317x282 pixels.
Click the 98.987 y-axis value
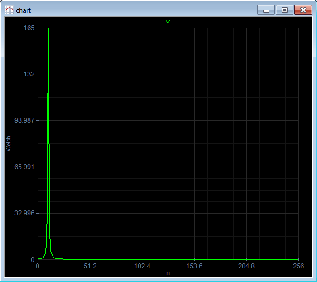tap(24, 120)
